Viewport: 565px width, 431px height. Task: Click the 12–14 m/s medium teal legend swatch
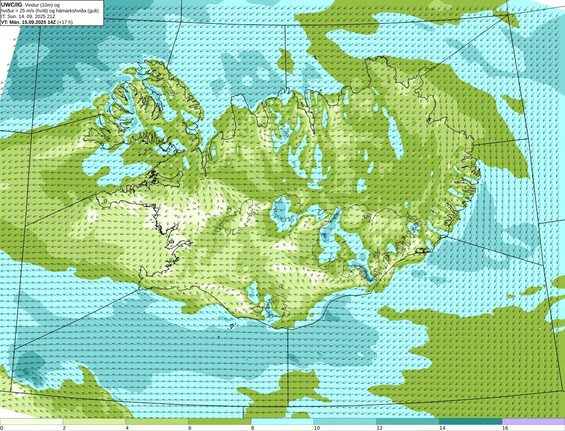pyautogui.click(x=408, y=421)
